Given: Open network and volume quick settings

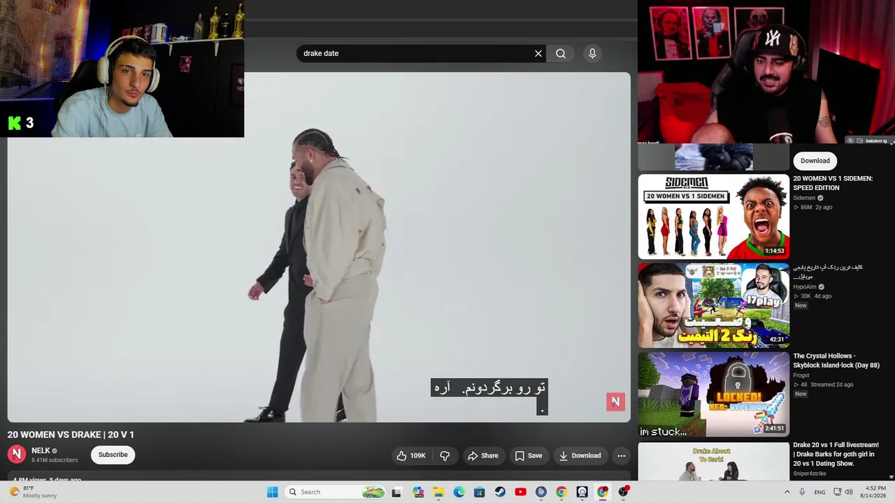Looking at the screenshot, I should pyautogui.click(x=843, y=492).
